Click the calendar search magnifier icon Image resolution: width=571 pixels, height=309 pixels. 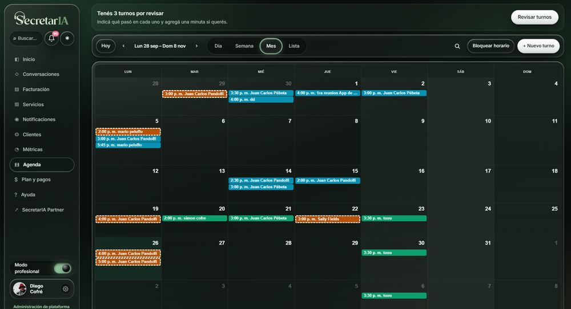(x=457, y=46)
